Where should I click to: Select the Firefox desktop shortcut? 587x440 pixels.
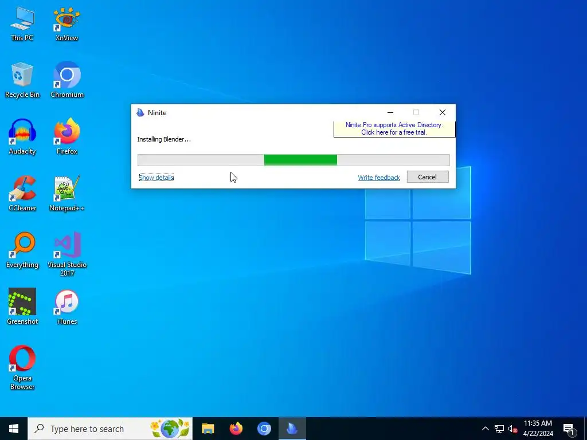pyautogui.click(x=66, y=136)
